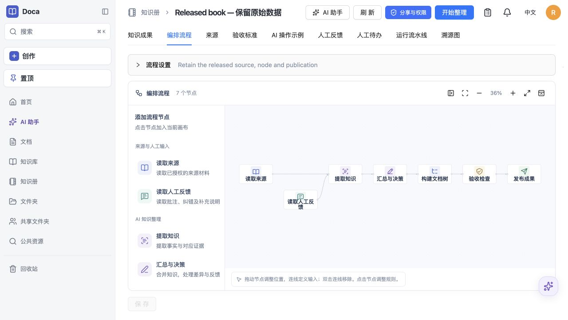Open the AI 助手 button in the header
Image resolution: width=568 pixels, height=320 pixels.
[x=327, y=12]
